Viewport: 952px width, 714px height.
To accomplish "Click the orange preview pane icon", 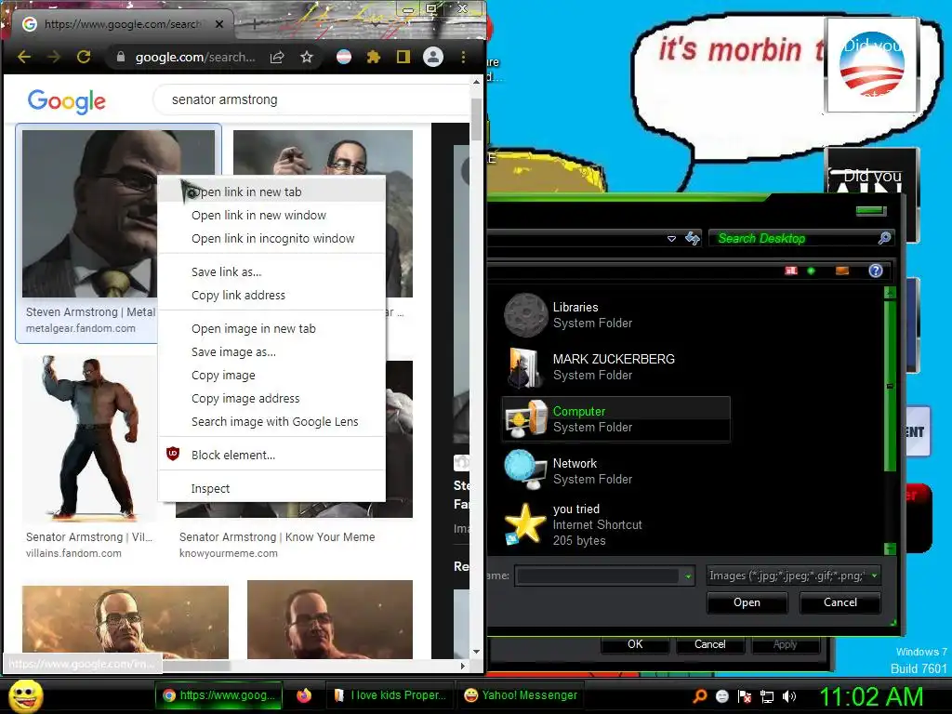I will pyautogui.click(x=842, y=271).
